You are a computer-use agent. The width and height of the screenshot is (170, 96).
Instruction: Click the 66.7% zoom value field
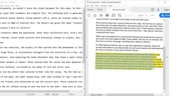[141, 15]
